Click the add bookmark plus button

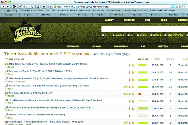point(50,6)
